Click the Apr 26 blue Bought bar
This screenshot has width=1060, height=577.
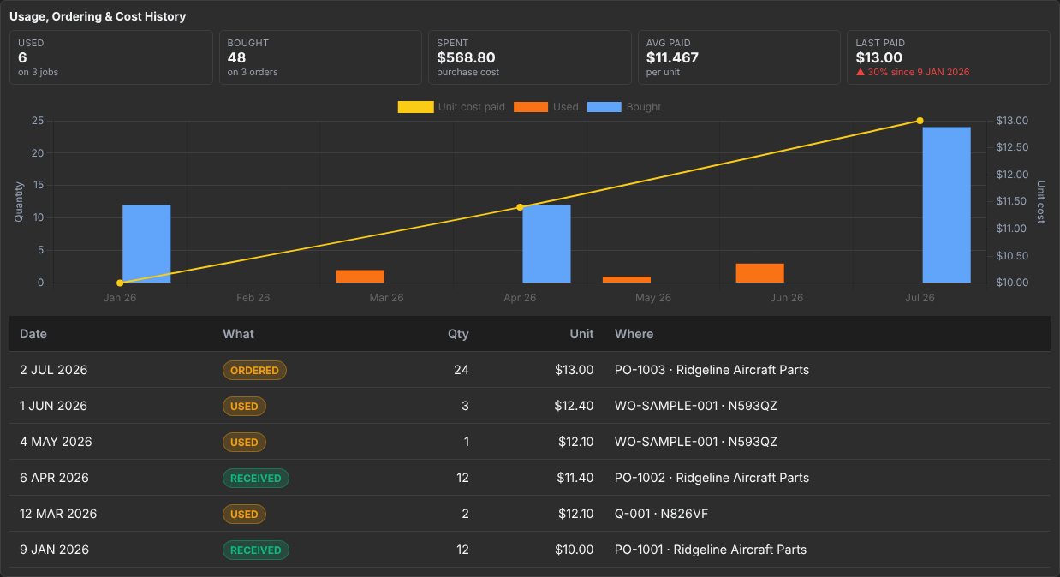click(x=546, y=244)
